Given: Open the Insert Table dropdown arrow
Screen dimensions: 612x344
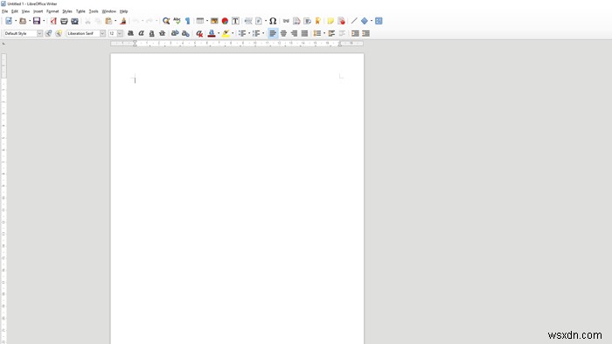Looking at the screenshot, I should click(207, 21).
